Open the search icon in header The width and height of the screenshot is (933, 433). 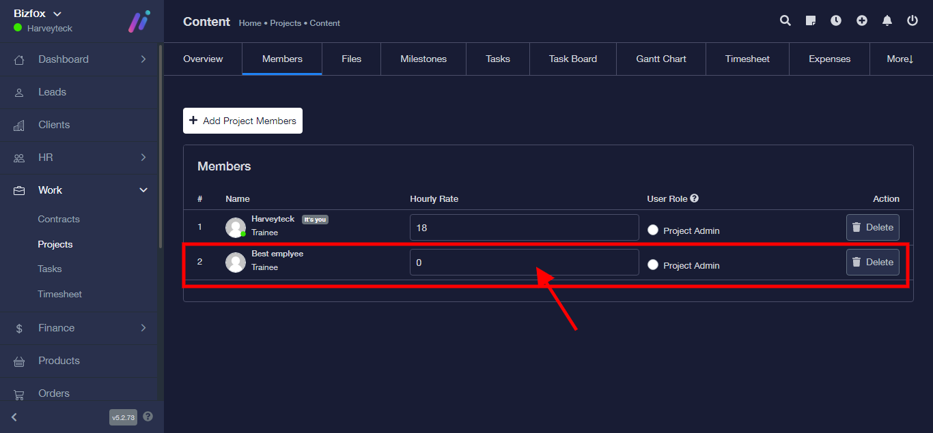785,20
